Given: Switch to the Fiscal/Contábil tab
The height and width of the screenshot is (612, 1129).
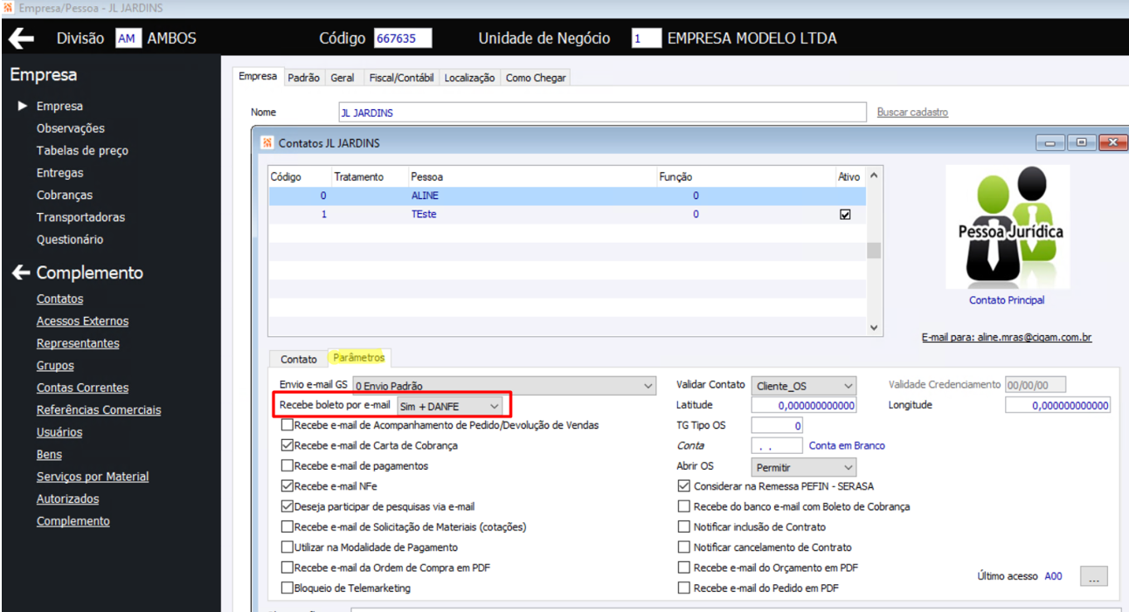Looking at the screenshot, I should click(x=401, y=78).
